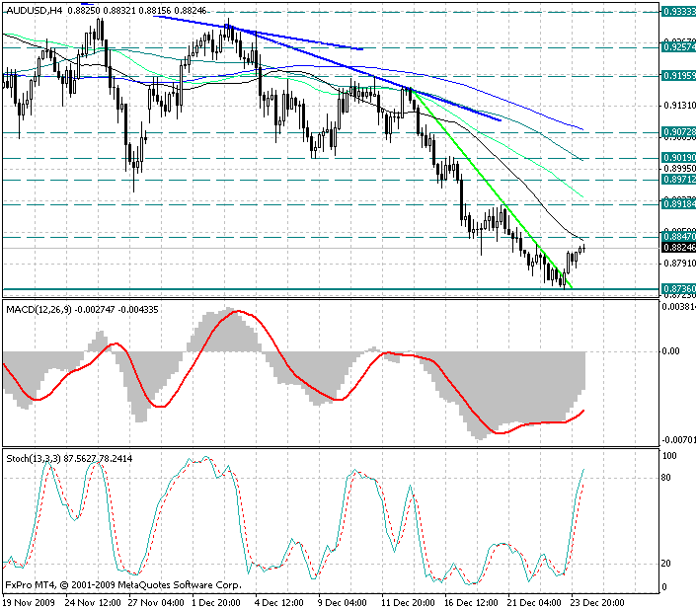Click the red MACD signal line
The height and width of the screenshot is (610, 696).
[288, 368]
